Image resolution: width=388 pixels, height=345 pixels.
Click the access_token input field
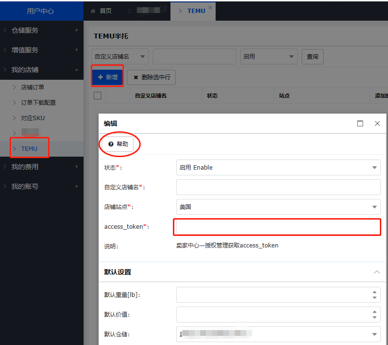coord(277,227)
